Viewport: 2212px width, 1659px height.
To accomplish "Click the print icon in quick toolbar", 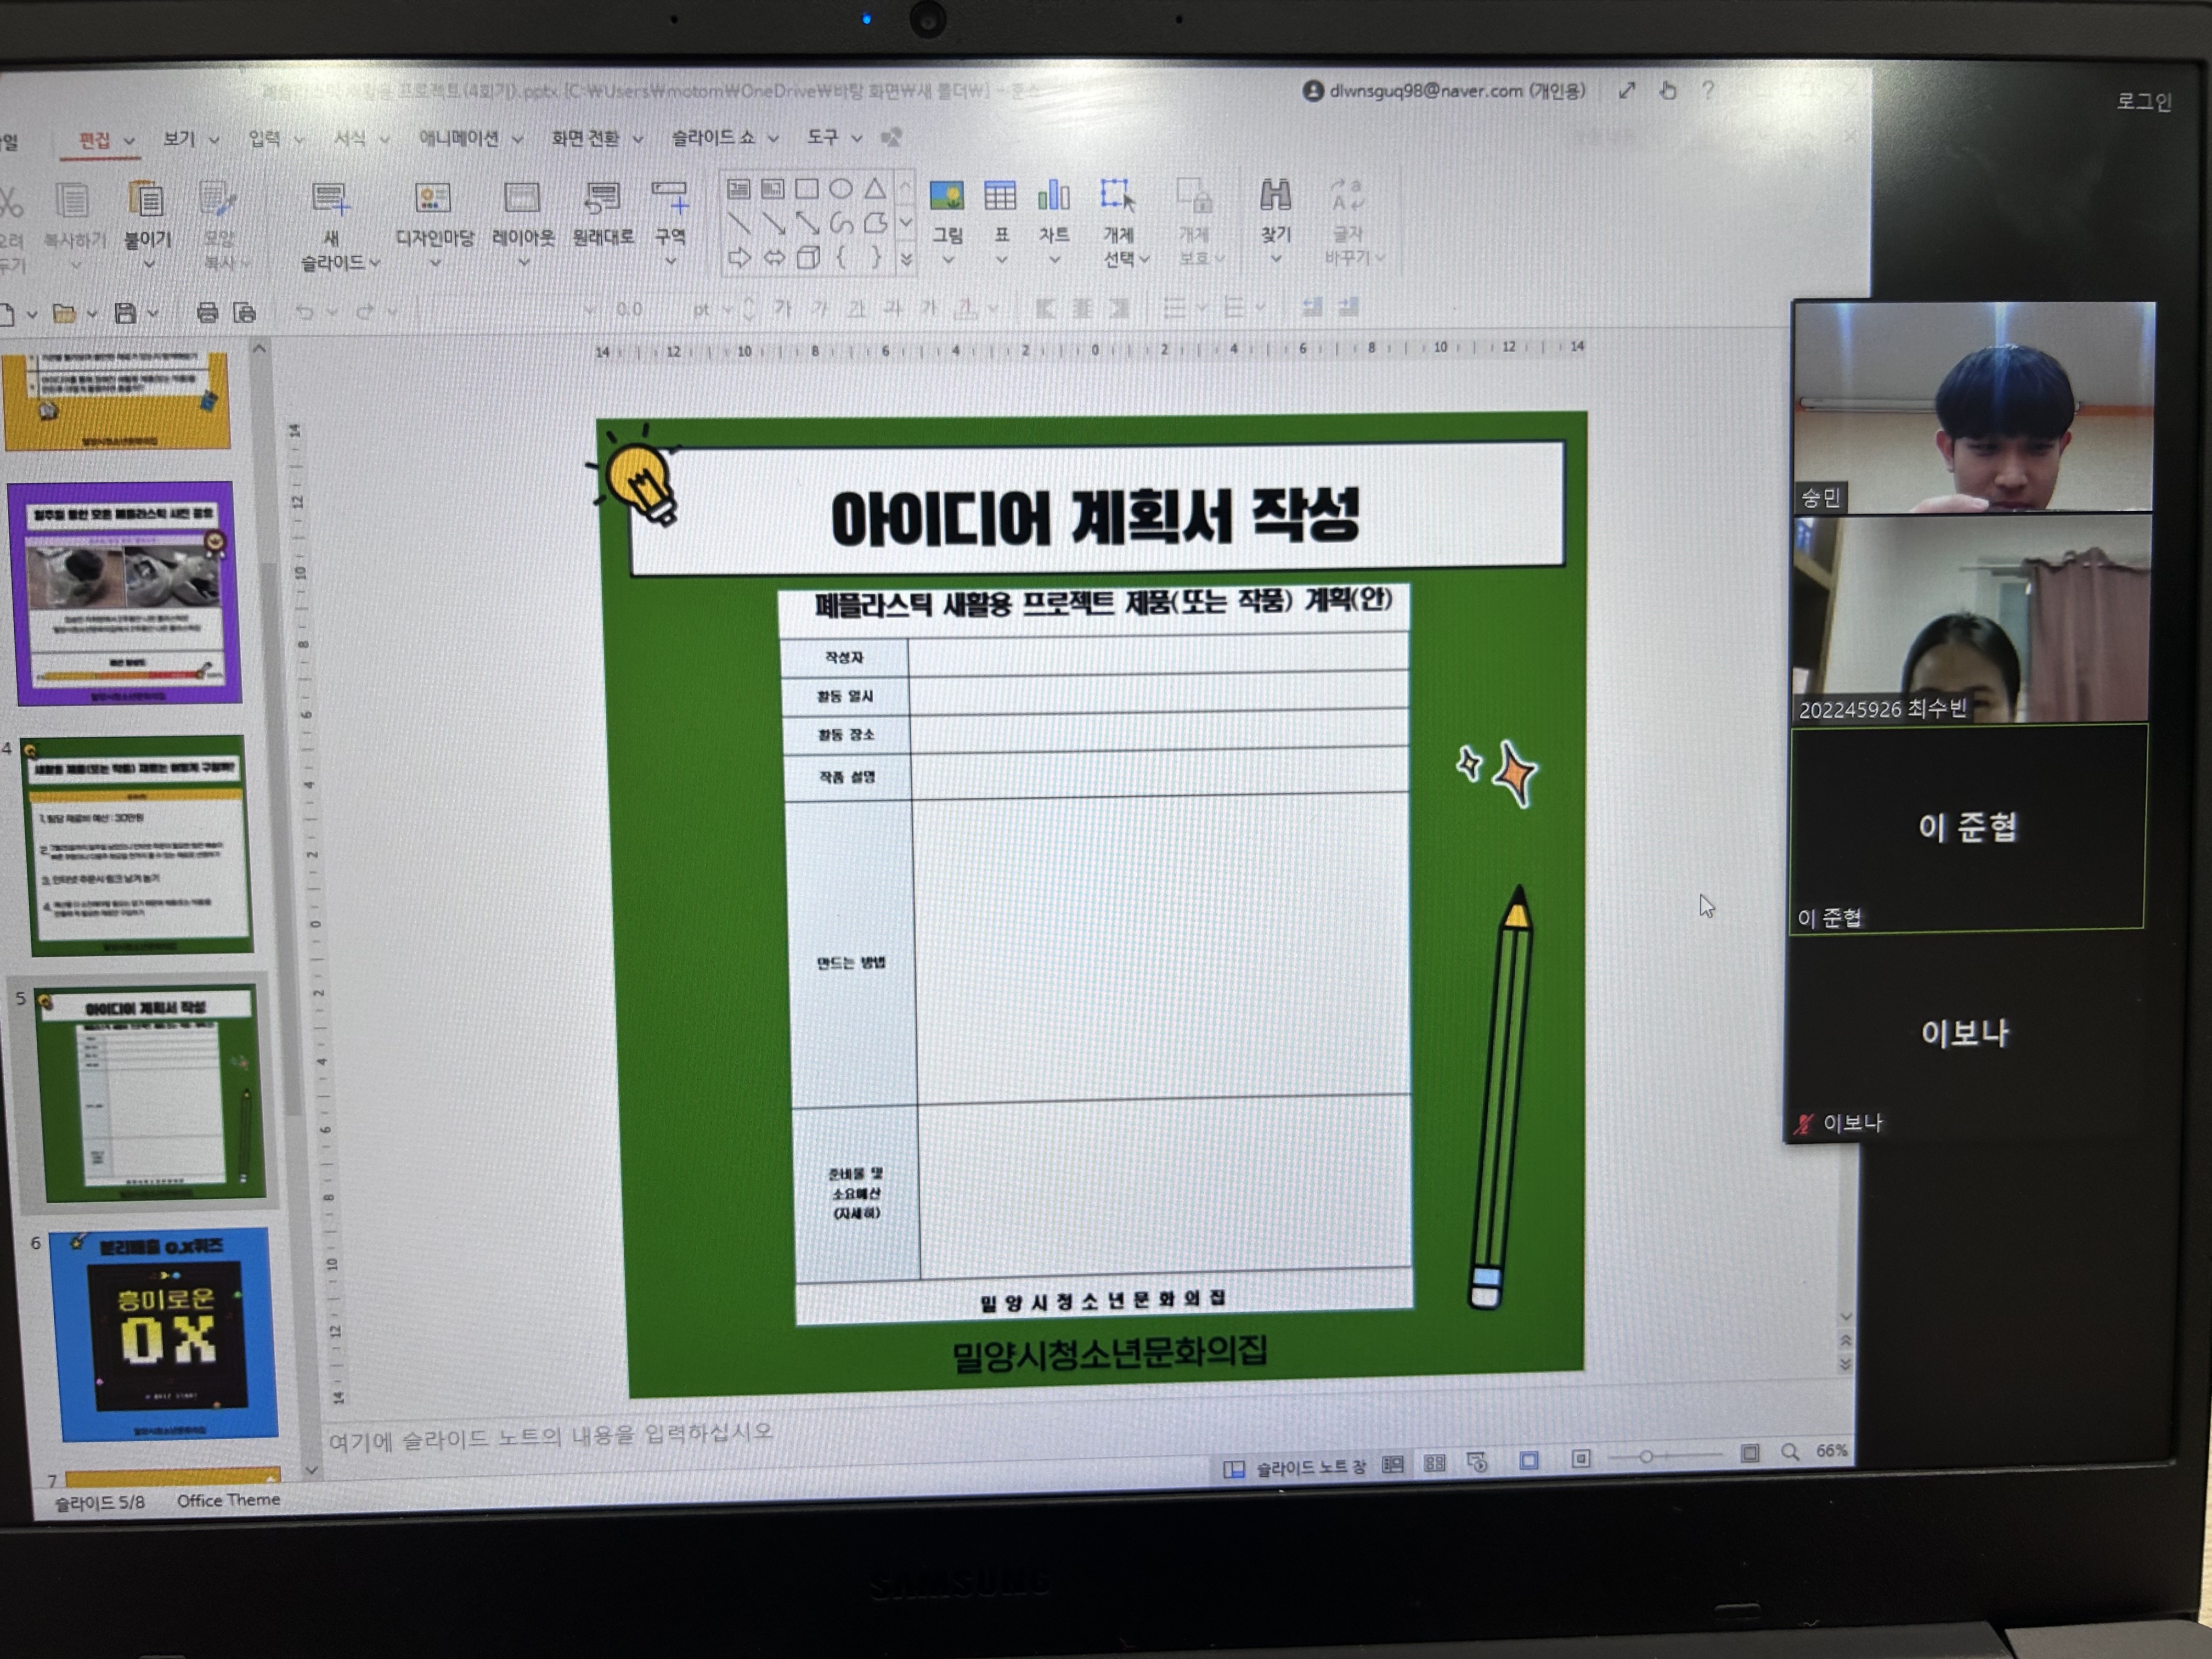I will (x=207, y=313).
